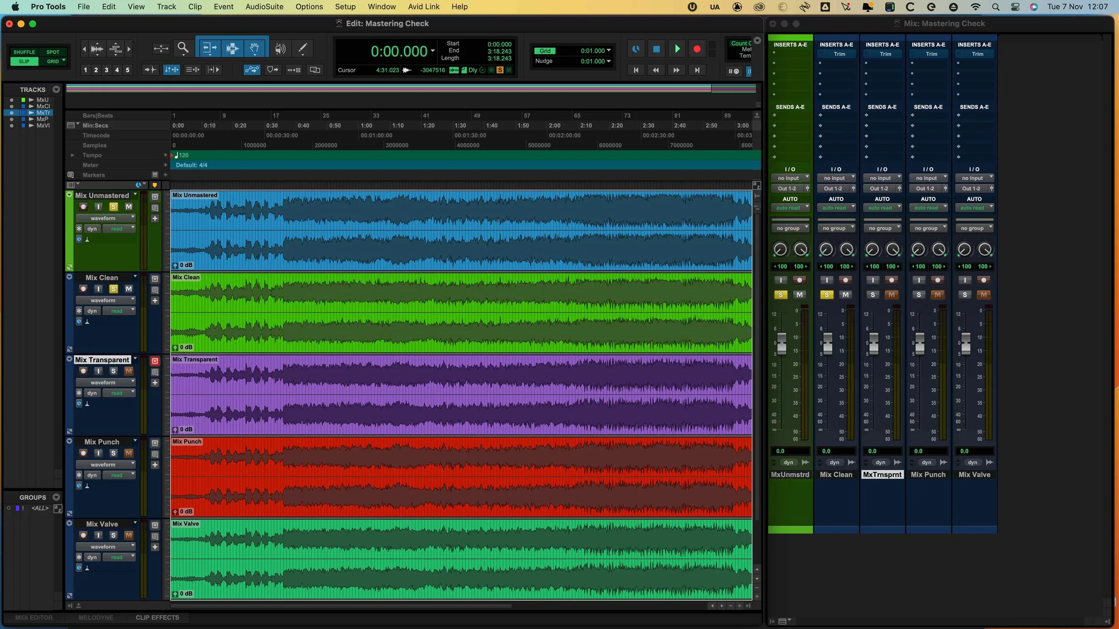The image size is (1119, 629).
Task: Click the Tab to Transients icon
Action: (150, 70)
